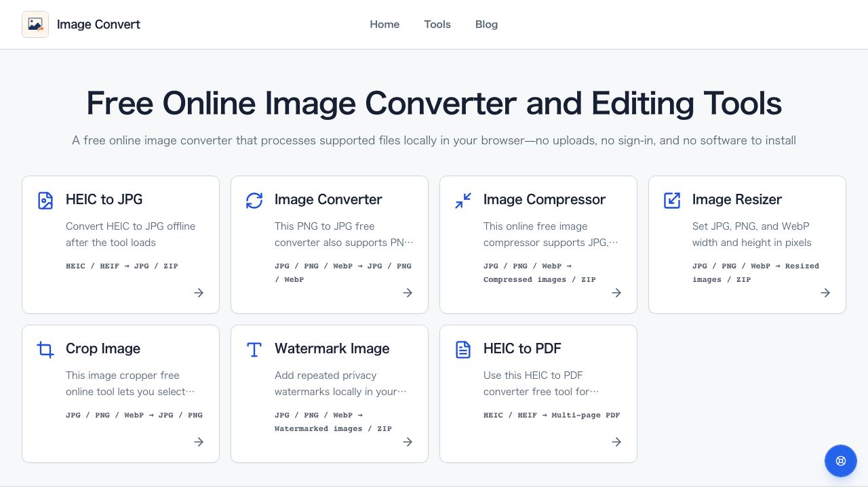
Task: Click the arrow on HEIC to PDF card
Action: (x=616, y=442)
